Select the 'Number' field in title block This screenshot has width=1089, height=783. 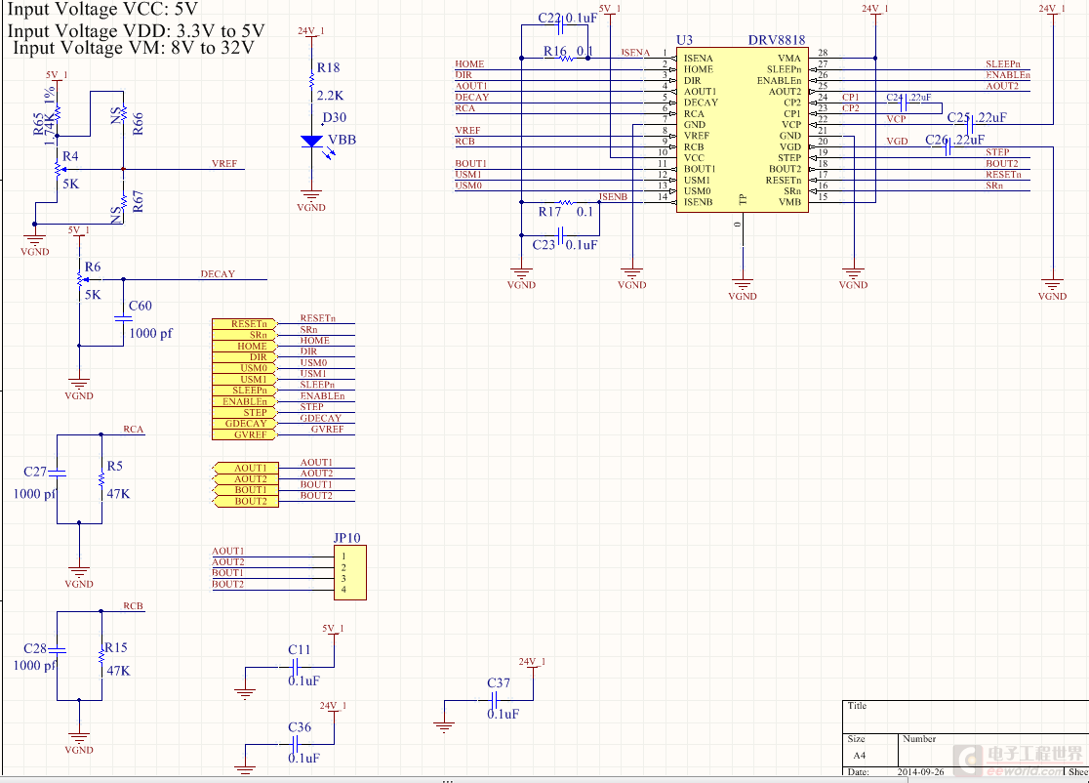[919, 739]
